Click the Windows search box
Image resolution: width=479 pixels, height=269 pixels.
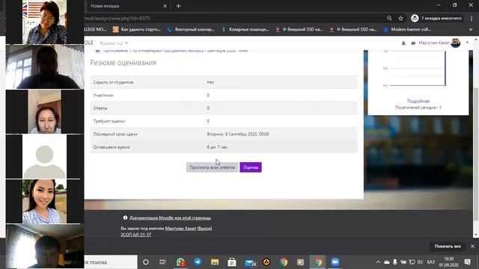tap(111, 262)
